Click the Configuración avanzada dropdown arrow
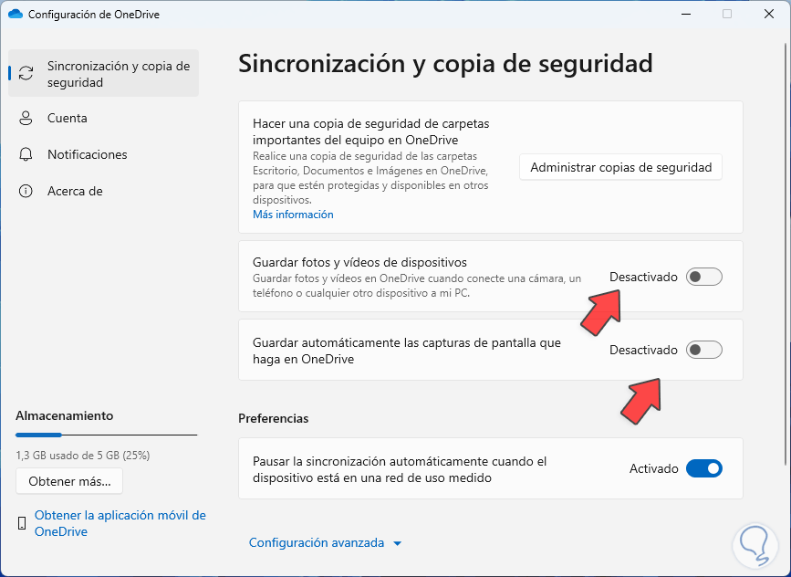 click(398, 544)
